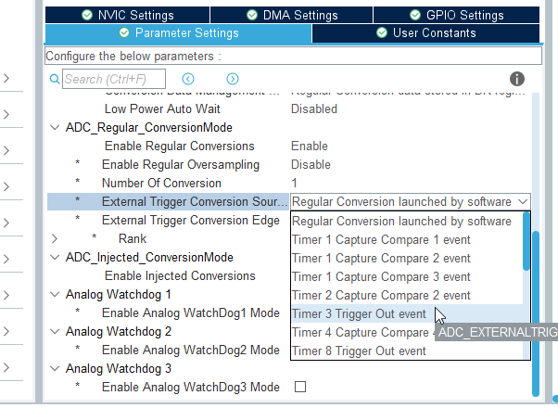This screenshot has height=408, width=558.
Task: Click the dropdown list scrollbar thumb
Action: pyautogui.click(x=526, y=241)
